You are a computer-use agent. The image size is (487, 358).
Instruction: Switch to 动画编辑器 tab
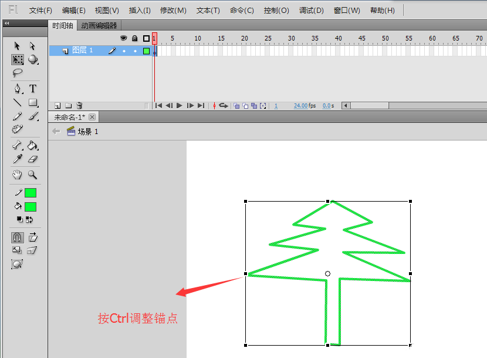point(99,25)
